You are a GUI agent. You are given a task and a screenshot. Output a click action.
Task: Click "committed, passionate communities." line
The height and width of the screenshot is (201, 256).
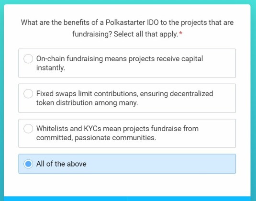[96, 138]
